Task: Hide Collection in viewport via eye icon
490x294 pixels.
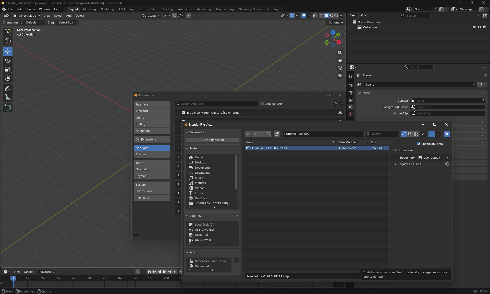Action: [479, 27]
